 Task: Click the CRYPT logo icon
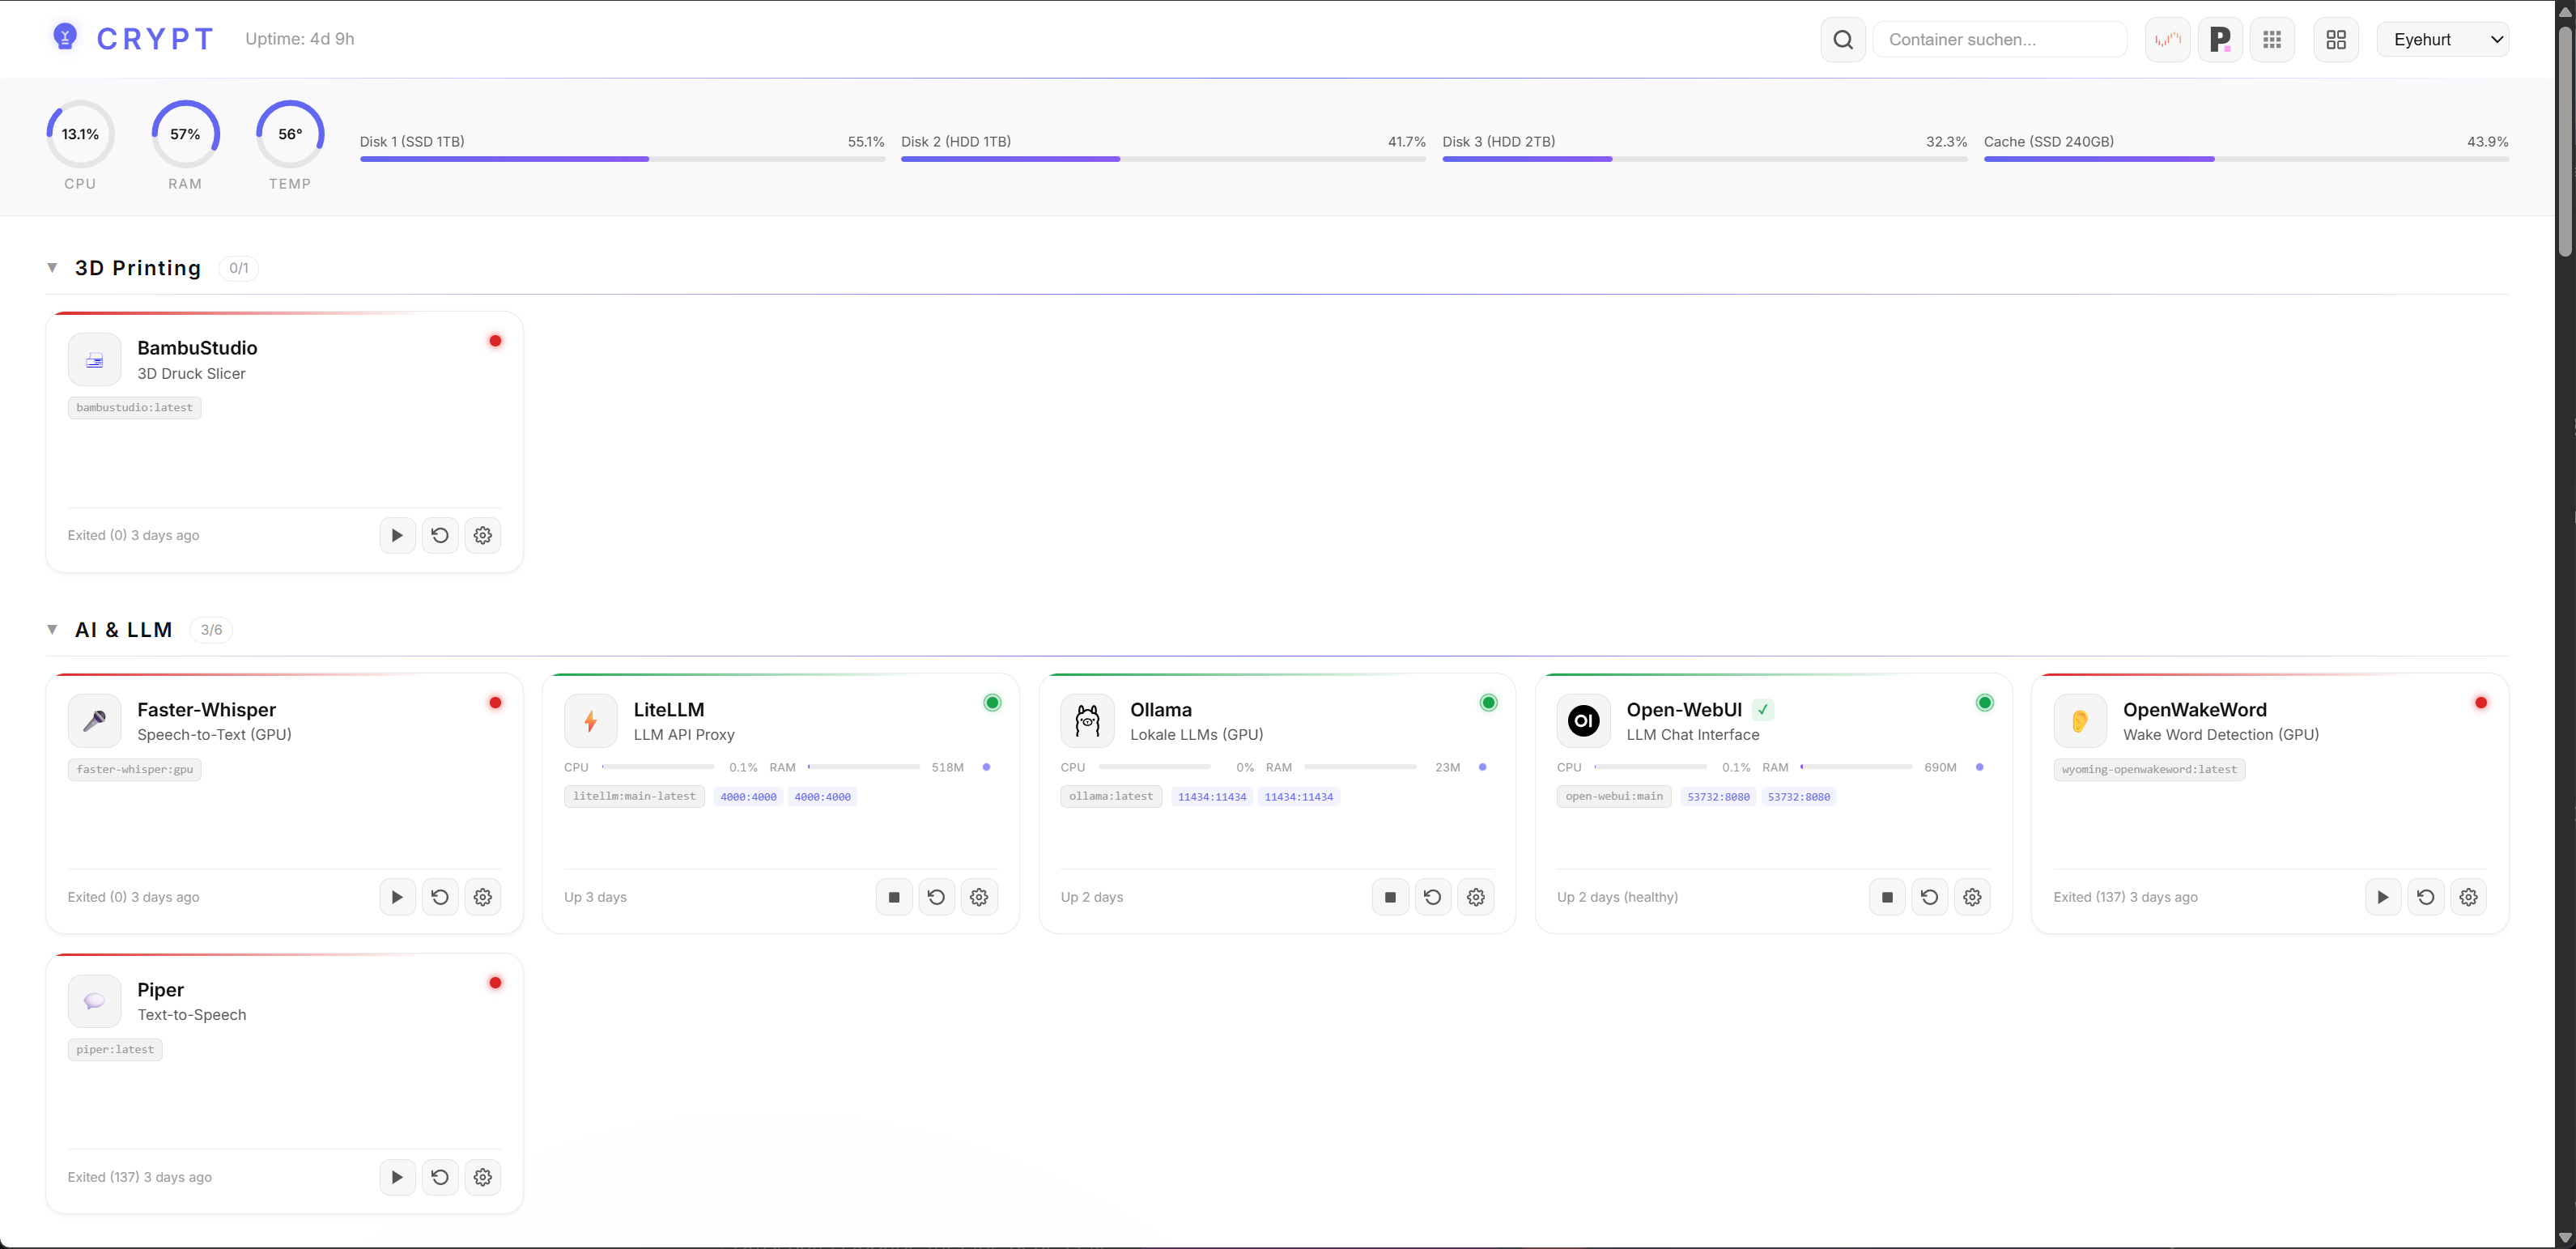pyautogui.click(x=65, y=38)
